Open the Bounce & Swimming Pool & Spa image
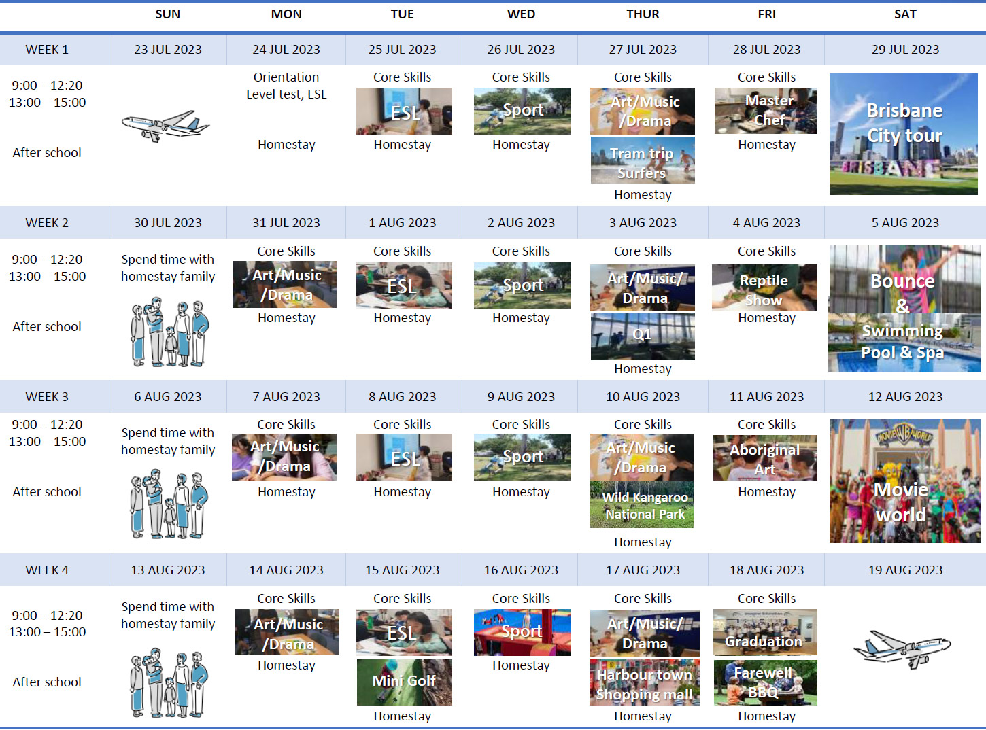Screen dimensions: 986x730 click(904, 309)
